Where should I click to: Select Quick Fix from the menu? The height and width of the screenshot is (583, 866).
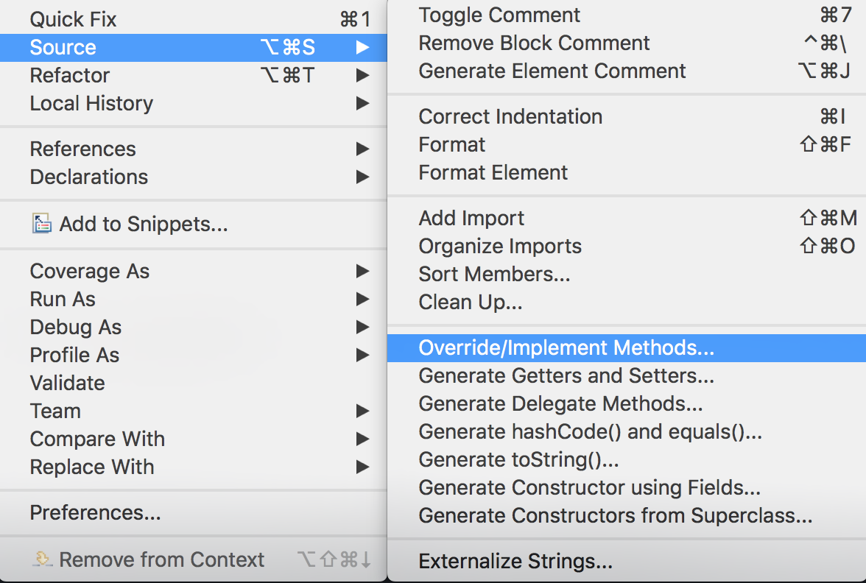(73, 18)
